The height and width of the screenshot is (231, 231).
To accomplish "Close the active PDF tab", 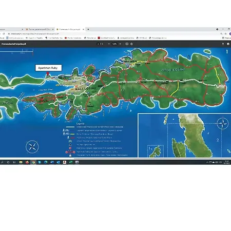I will pyautogui.click(x=83, y=29).
